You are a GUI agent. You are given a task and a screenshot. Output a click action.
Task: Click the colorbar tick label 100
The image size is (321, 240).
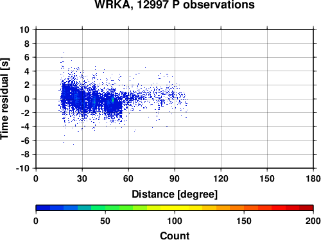tap(175, 221)
